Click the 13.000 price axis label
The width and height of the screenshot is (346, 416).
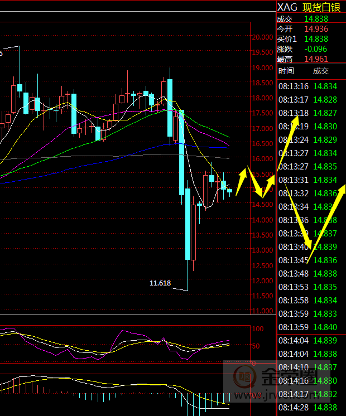(262, 250)
